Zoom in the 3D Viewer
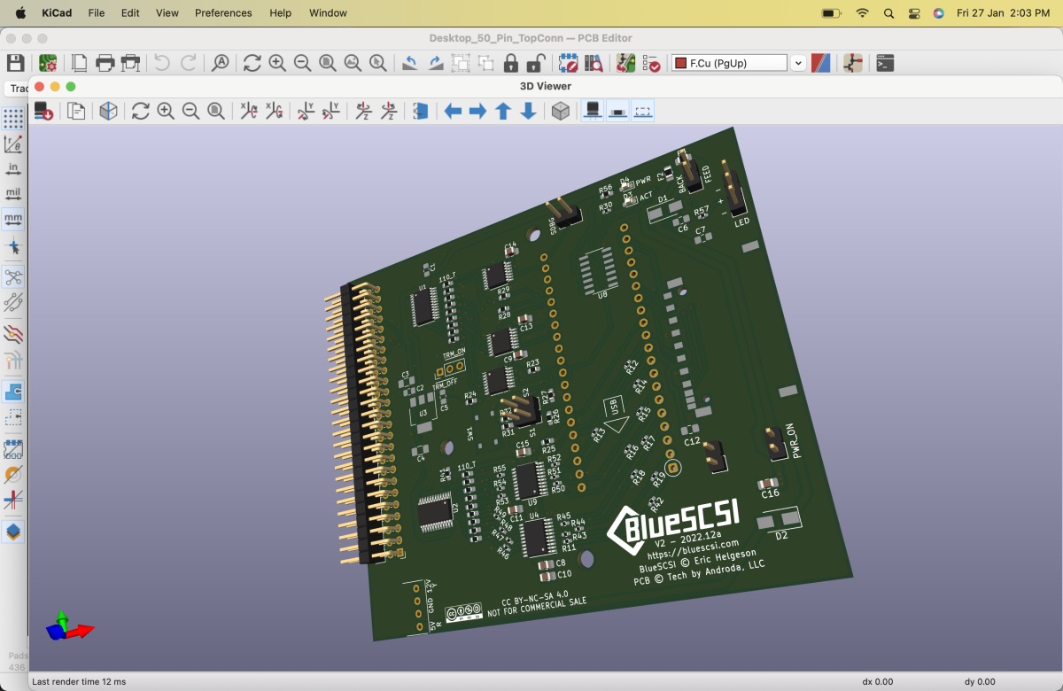 166,111
